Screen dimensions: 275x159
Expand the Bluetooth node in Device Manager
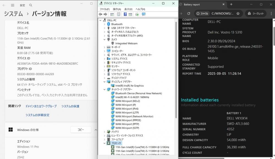point(105,24)
